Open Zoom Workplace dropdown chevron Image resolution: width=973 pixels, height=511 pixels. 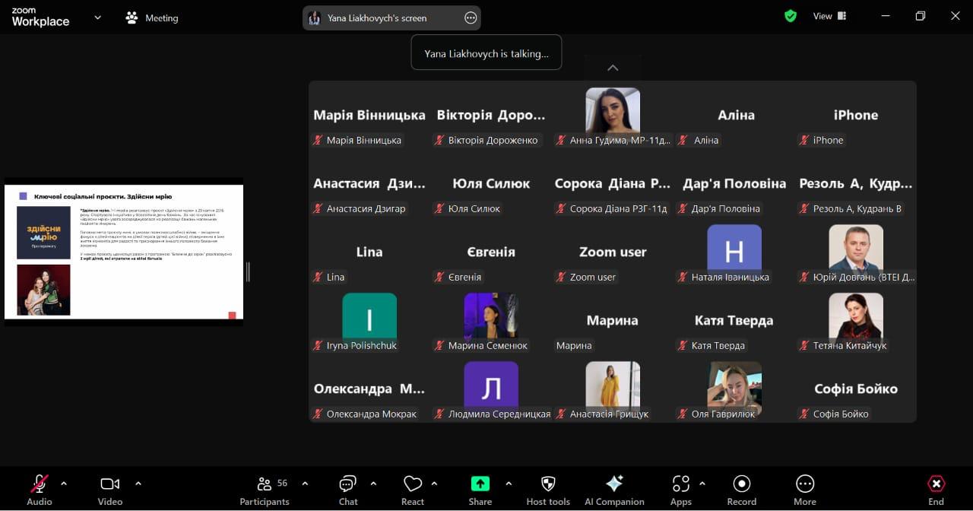coord(97,17)
